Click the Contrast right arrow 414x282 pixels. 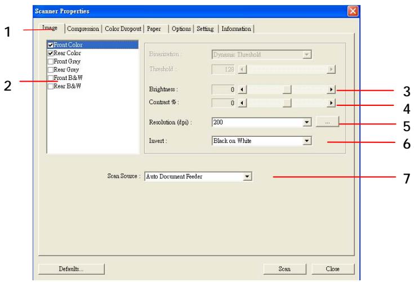[x=331, y=103]
